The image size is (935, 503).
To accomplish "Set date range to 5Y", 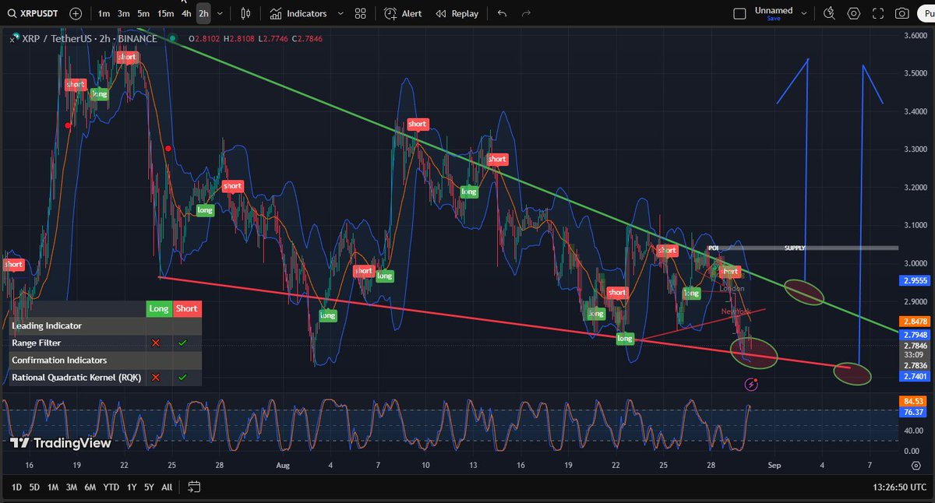I will pos(148,487).
